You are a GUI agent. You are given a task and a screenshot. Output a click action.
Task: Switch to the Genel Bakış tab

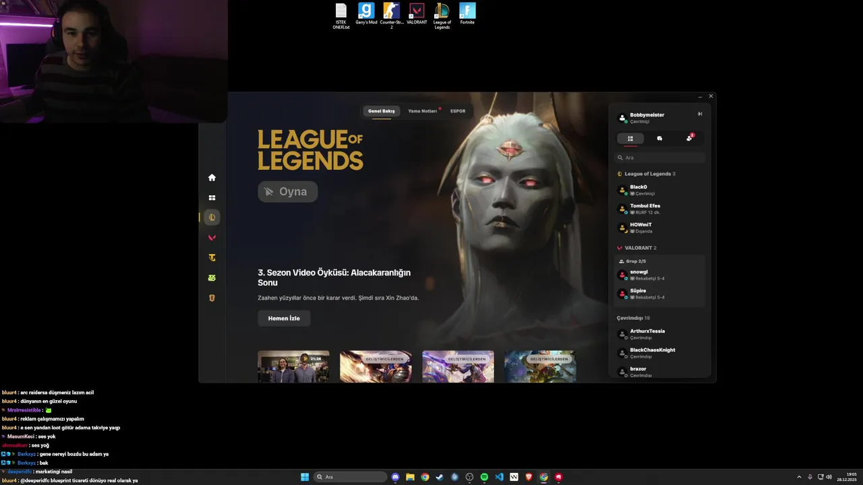click(x=382, y=111)
